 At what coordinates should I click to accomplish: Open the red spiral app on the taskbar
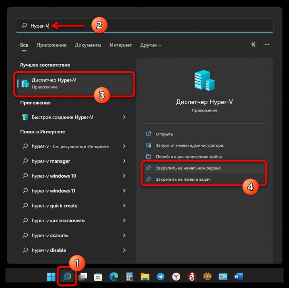click(192, 276)
